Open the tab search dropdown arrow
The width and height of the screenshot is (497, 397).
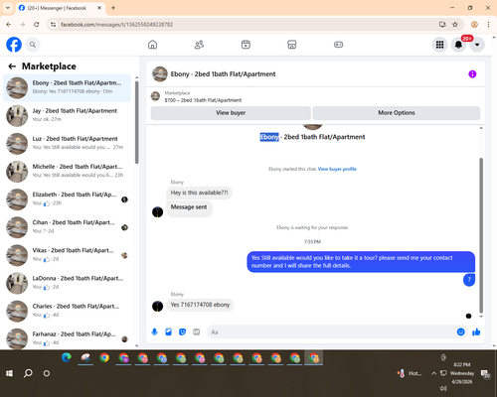8,8
